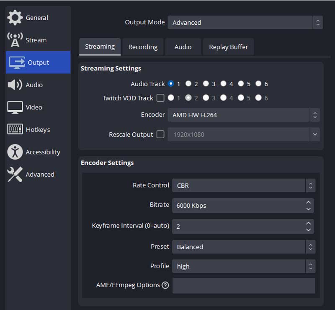
Task: Enable the Rescale Output checkbox
Action: [160, 134]
